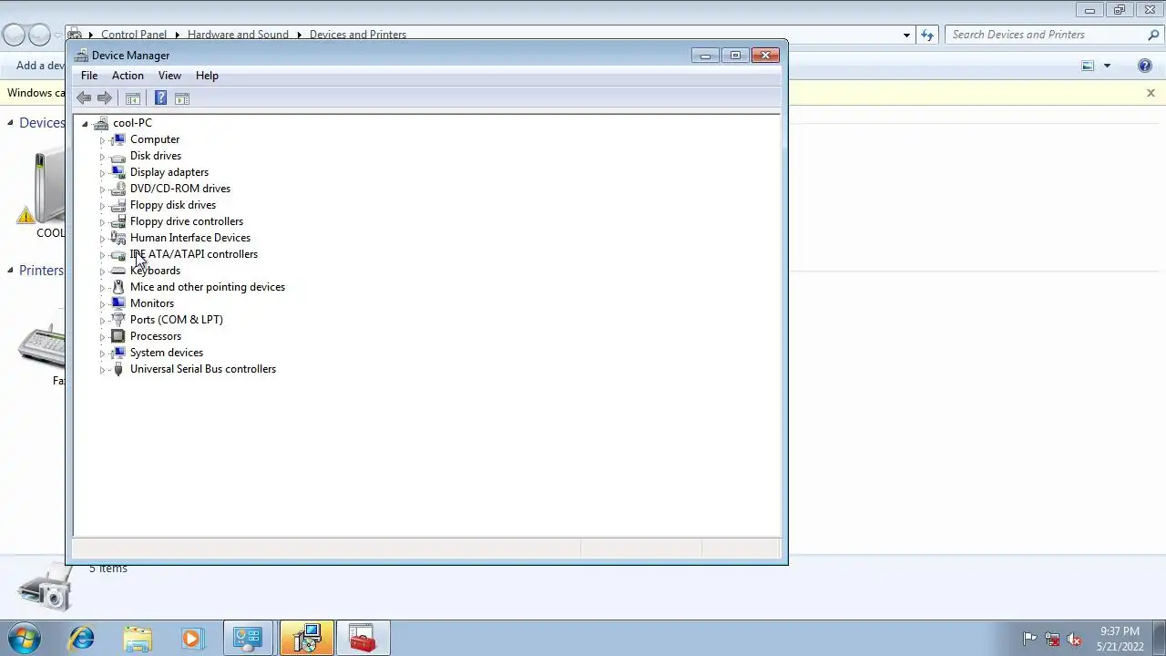Click the Mice and other pointing devices icon
The image size is (1166, 656).
pyautogui.click(x=118, y=287)
